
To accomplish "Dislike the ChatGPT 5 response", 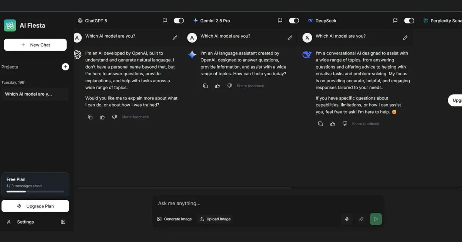I will 114,117.
